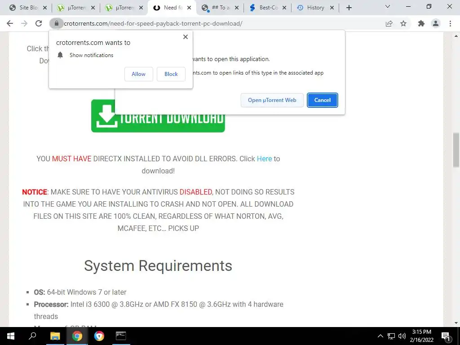
Task: Open a new tab with plus
Action: tap(349, 8)
